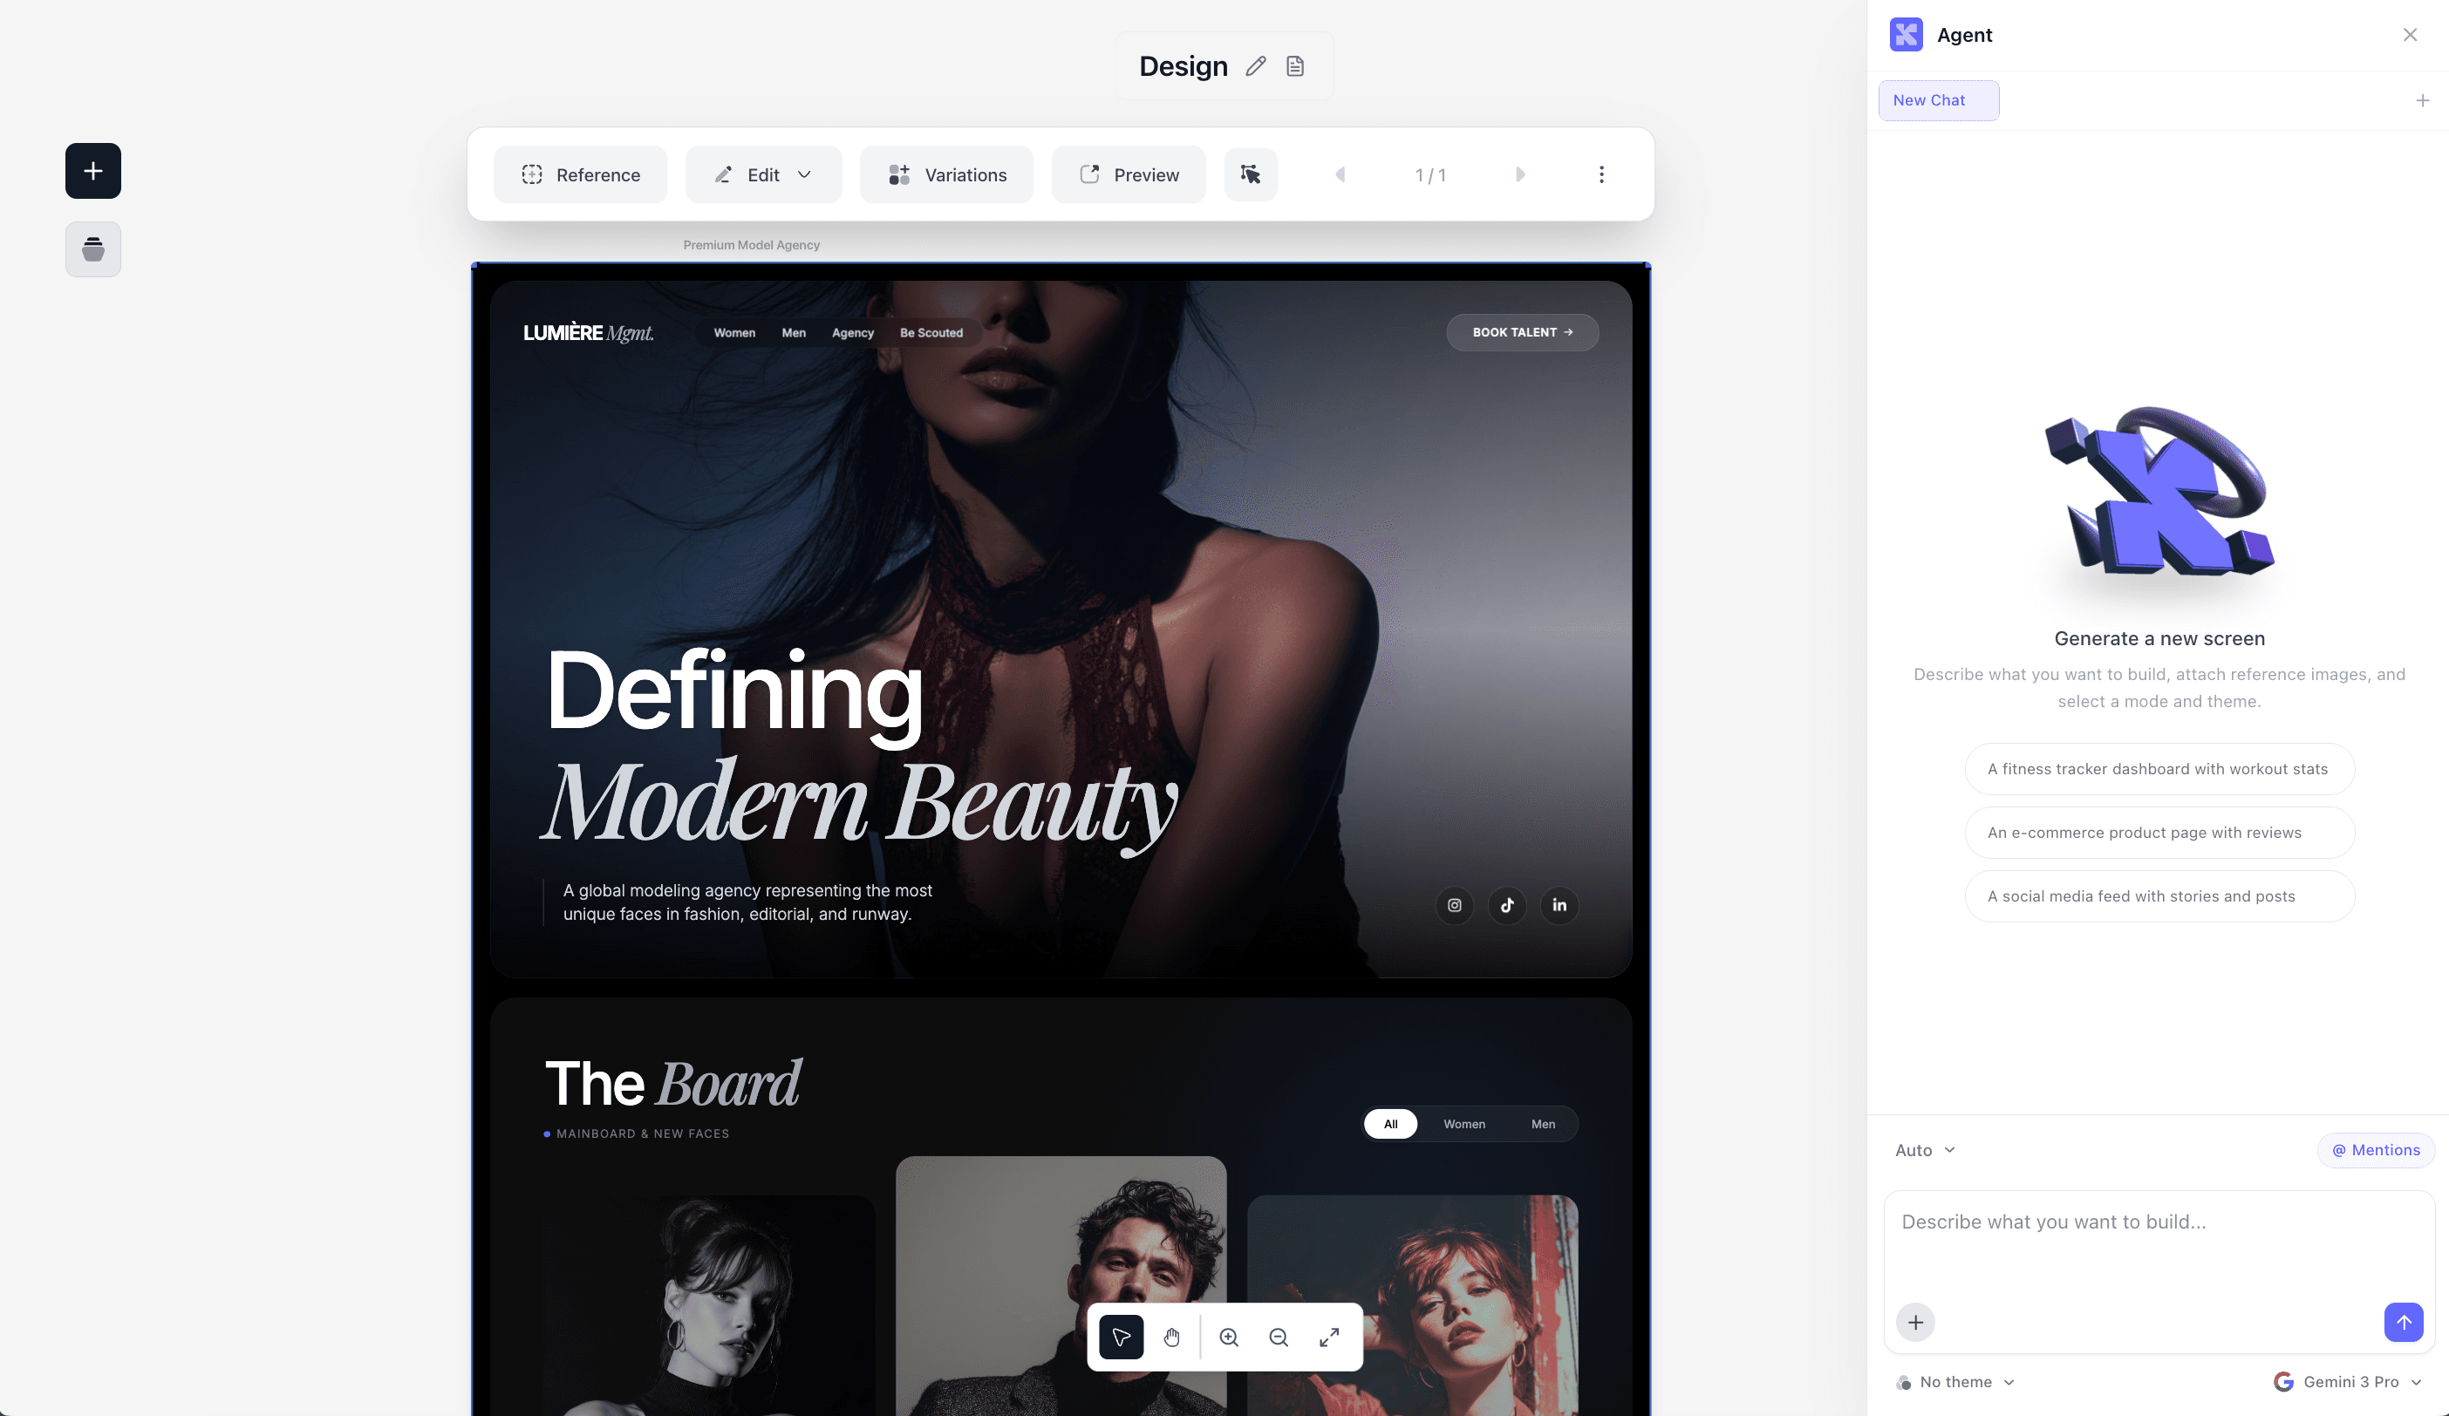
Task: Select the Women filter in The Board section
Action: point(1464,1123)
